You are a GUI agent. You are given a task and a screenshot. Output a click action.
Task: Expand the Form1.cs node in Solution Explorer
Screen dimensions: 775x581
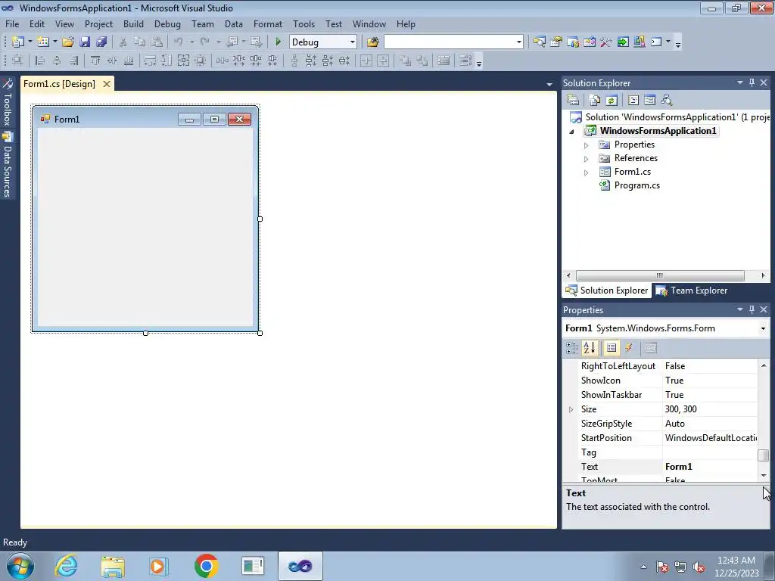(587, 172)
